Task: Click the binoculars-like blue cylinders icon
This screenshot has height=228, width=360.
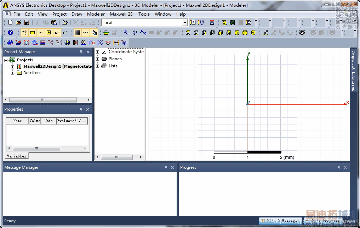Action: coord(67,42)
